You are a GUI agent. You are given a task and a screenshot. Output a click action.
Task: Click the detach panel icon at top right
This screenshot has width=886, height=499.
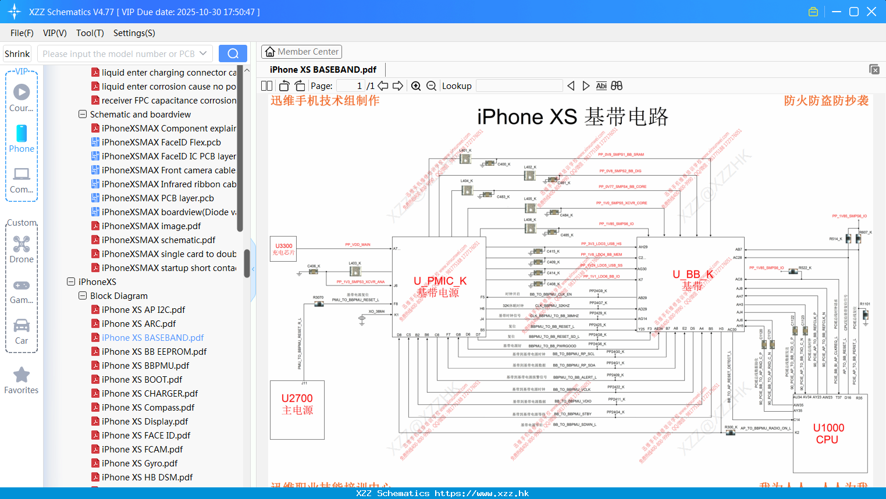pyautogui.click(x=874, y=69)
